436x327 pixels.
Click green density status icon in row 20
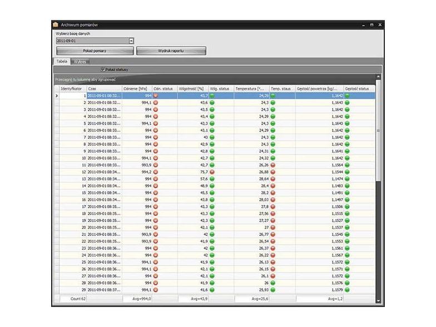pyautogui.click(x=347, y=227)
